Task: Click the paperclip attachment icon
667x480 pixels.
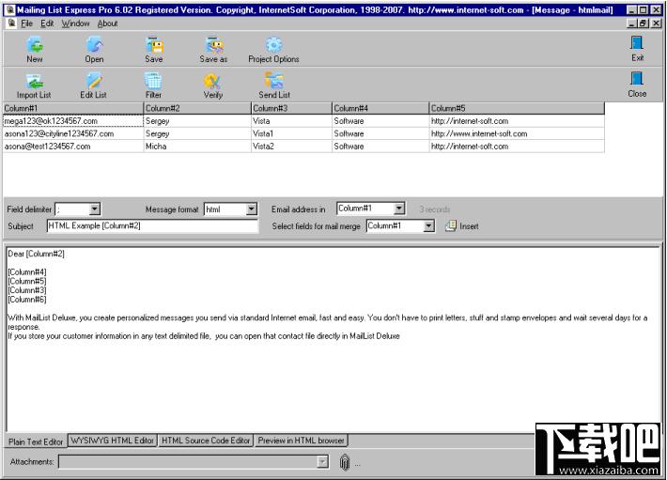Action: 345,462
